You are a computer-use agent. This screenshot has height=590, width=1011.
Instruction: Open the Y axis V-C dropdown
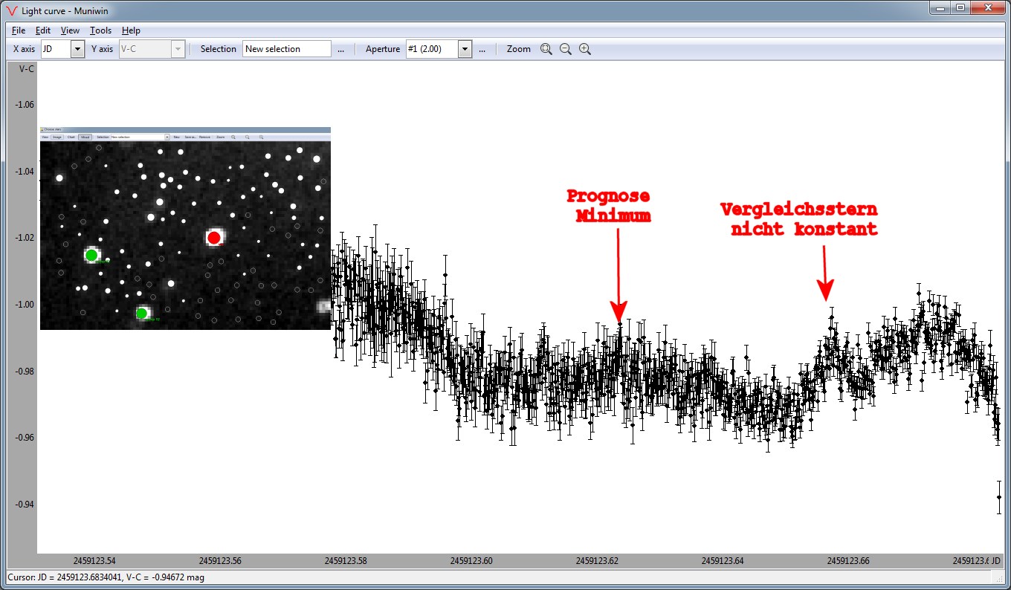[x=177, y=49]
